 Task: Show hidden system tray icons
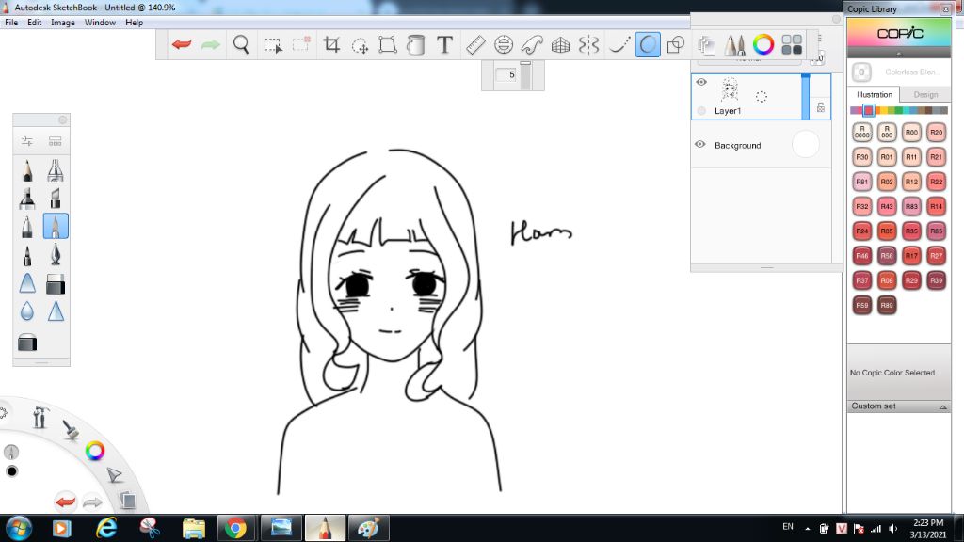807,529
